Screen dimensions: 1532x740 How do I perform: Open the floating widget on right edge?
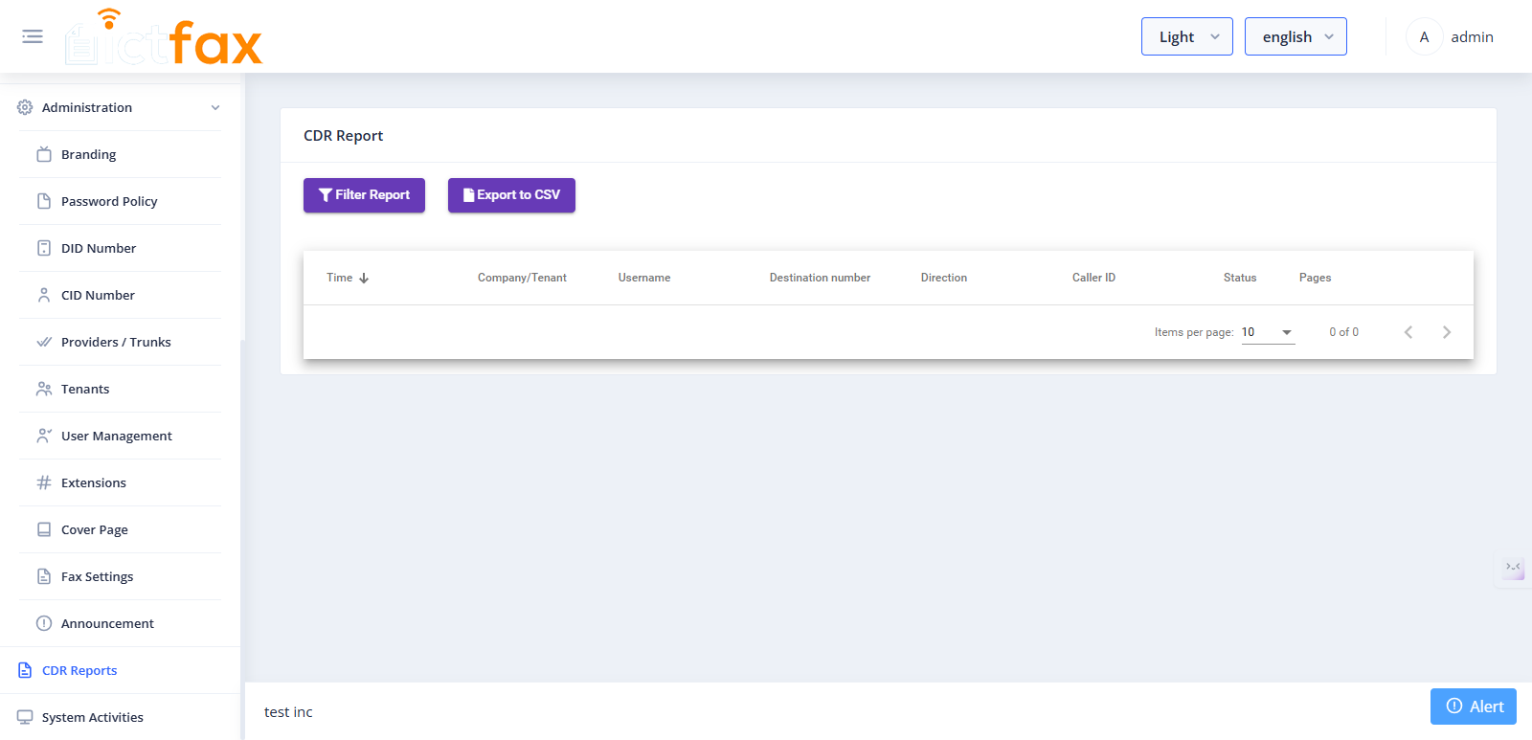point(1513,569)
